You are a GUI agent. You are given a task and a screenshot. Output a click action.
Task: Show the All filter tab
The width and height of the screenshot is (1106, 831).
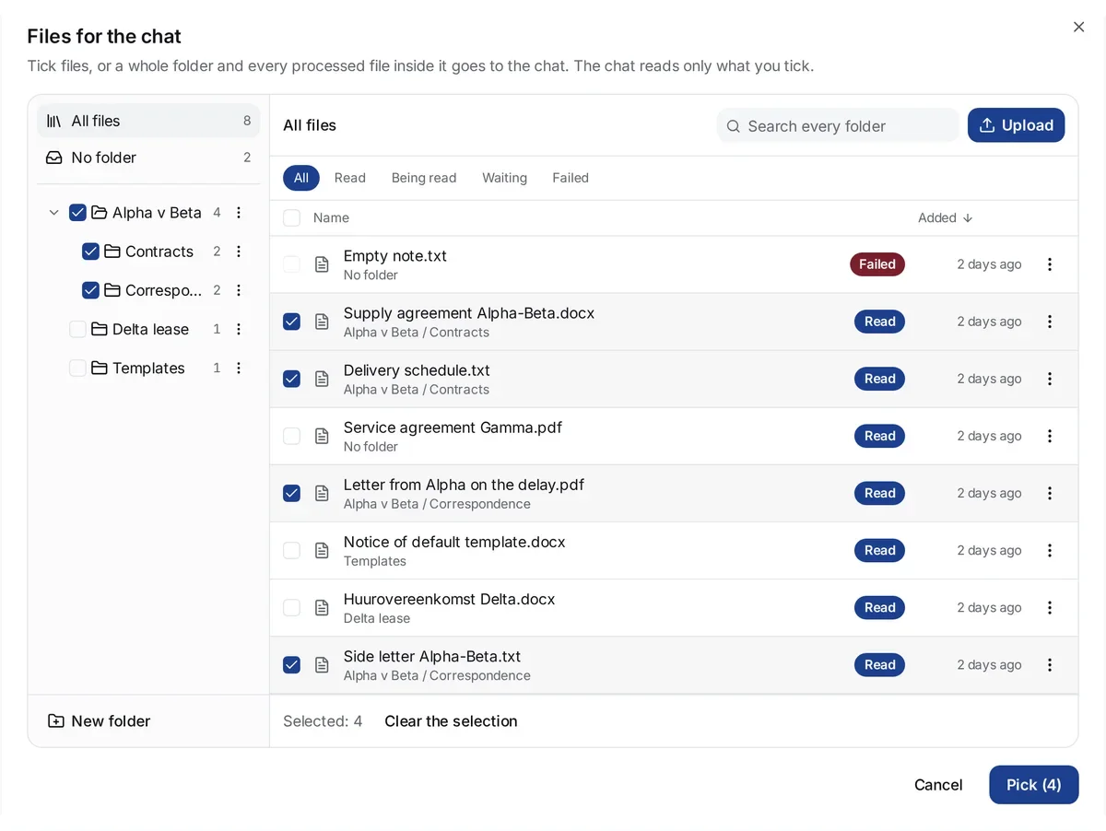[301, 178]
